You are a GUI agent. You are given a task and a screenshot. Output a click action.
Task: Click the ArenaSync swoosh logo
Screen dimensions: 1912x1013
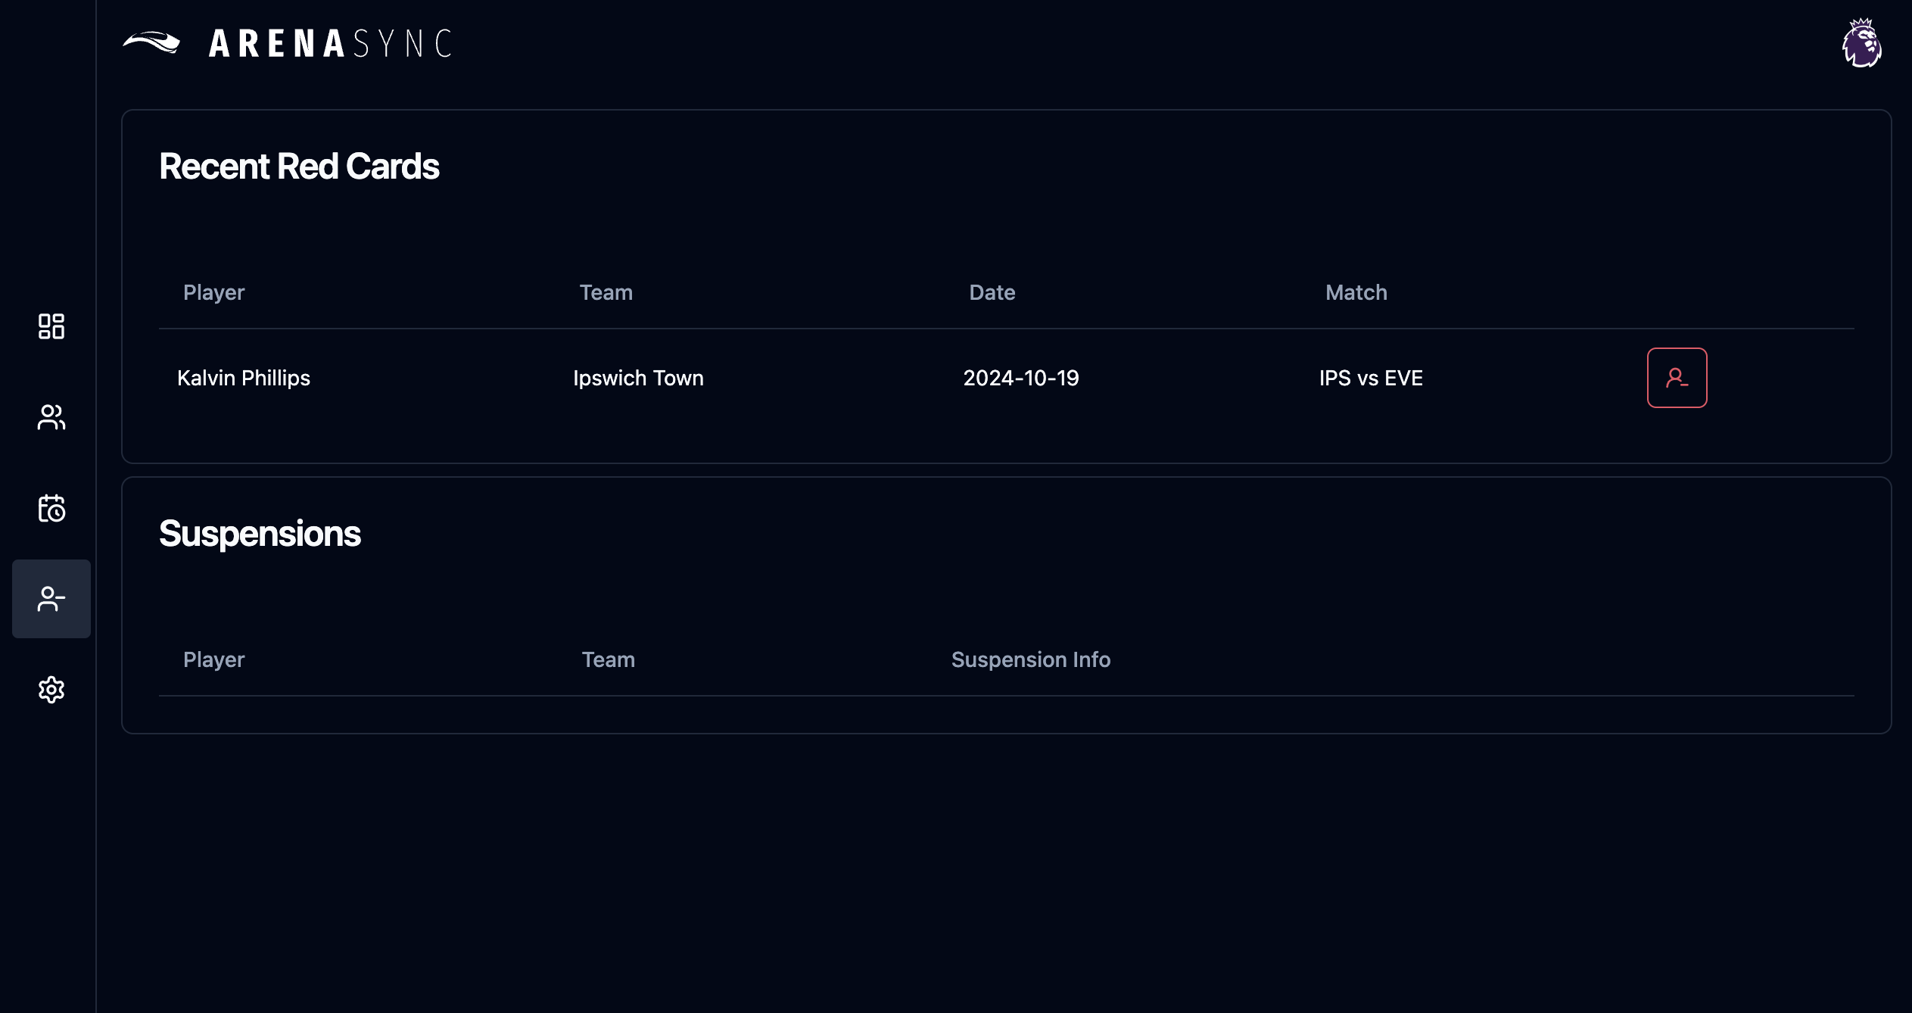[x=151, y=42]
